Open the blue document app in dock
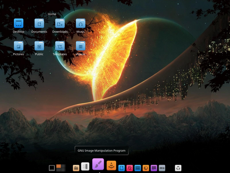230x173 pixels. click(x=121, y=168)
